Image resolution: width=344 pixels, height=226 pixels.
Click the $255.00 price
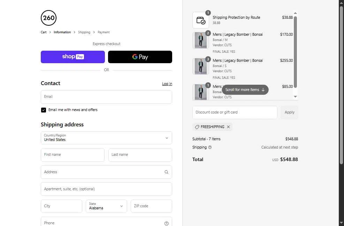(286, 60)
